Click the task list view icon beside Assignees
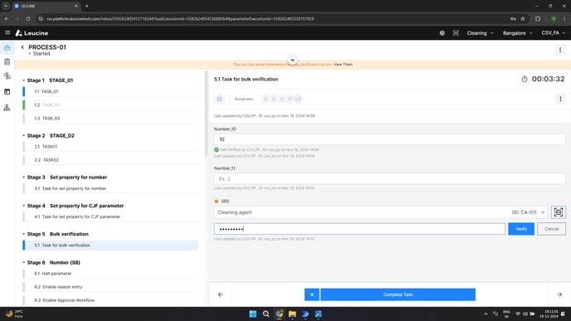The width and height of the screenshot is (571, 321). coord(220,99)
